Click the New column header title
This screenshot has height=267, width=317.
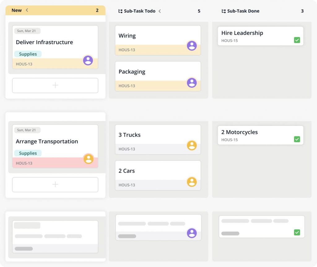[17, 10]
